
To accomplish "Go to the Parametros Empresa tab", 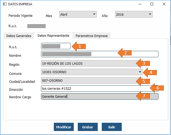I will pyautogui.click(x=92, y=36).
